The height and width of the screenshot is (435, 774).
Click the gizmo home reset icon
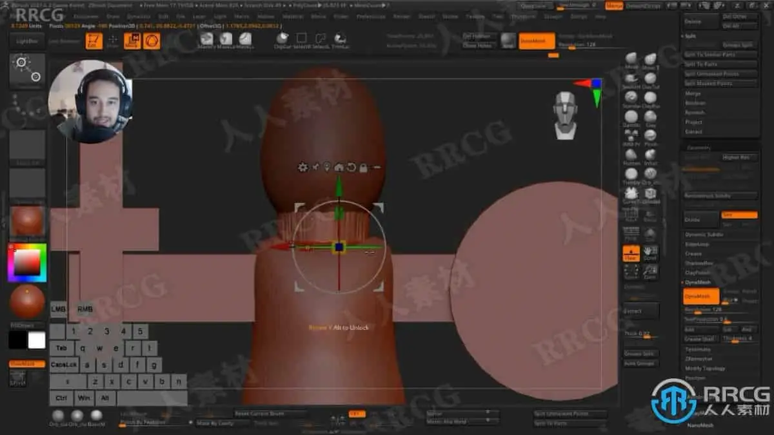coord(339,167)
